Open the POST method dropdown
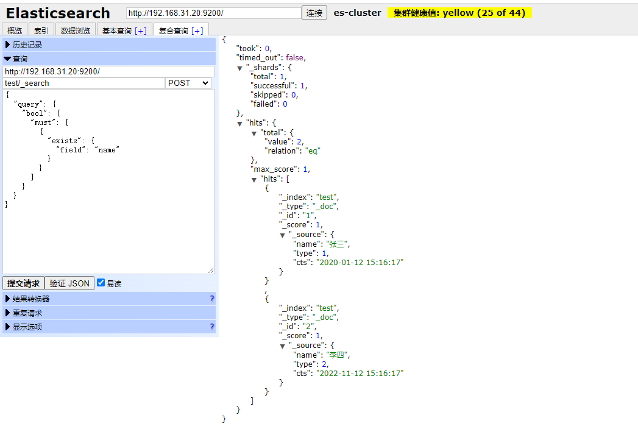Screen dimensions: 638x440 pyautogui.click(x=188, y=83)
